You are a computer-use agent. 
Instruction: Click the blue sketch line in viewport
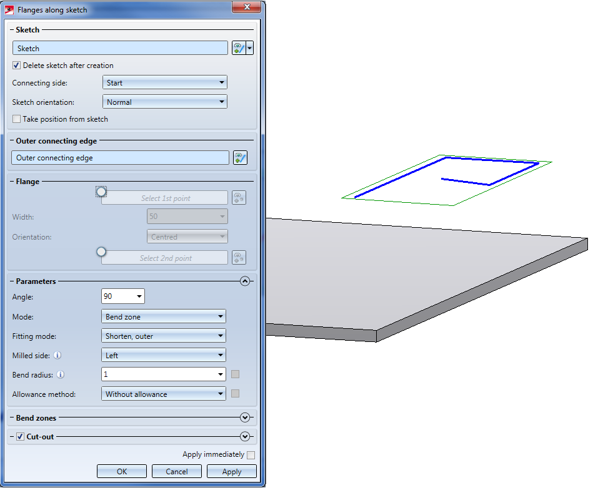(x=401, y=177)
